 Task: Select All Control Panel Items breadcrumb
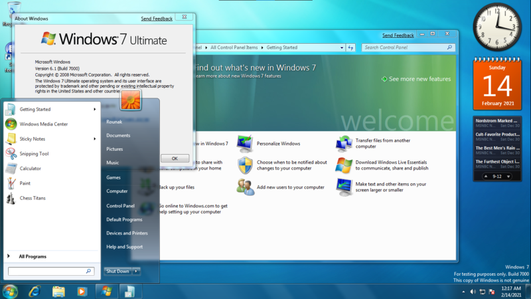[234, 47]
